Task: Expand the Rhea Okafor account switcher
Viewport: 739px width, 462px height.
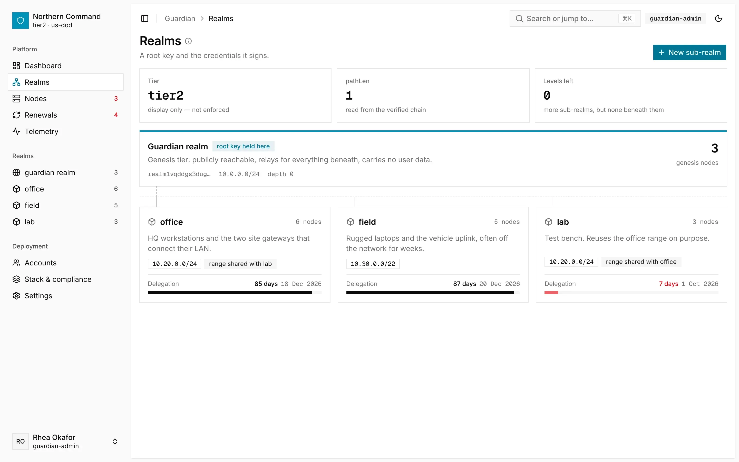Action: tap(66, 441)
